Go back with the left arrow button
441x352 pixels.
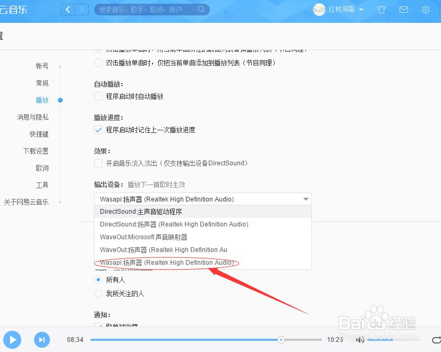pos(68,10)
